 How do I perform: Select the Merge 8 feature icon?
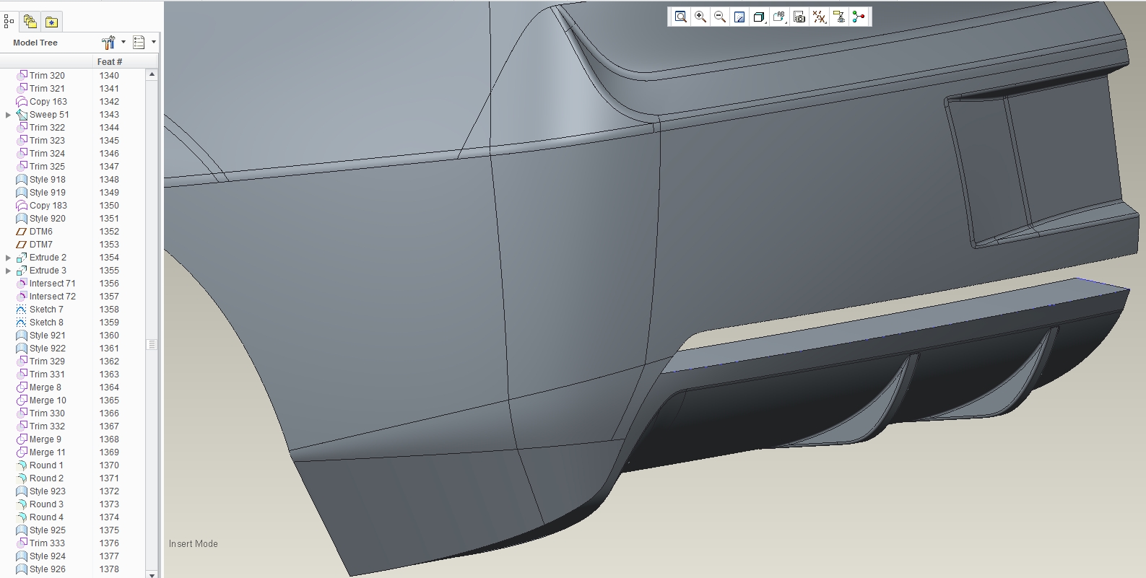pyautogui.click(x=22, y=387)
